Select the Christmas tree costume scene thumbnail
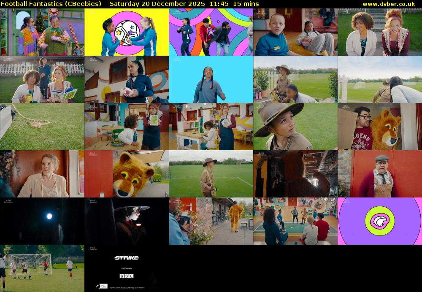The height and width of the screenshot is (292, 422). point(42,32)
